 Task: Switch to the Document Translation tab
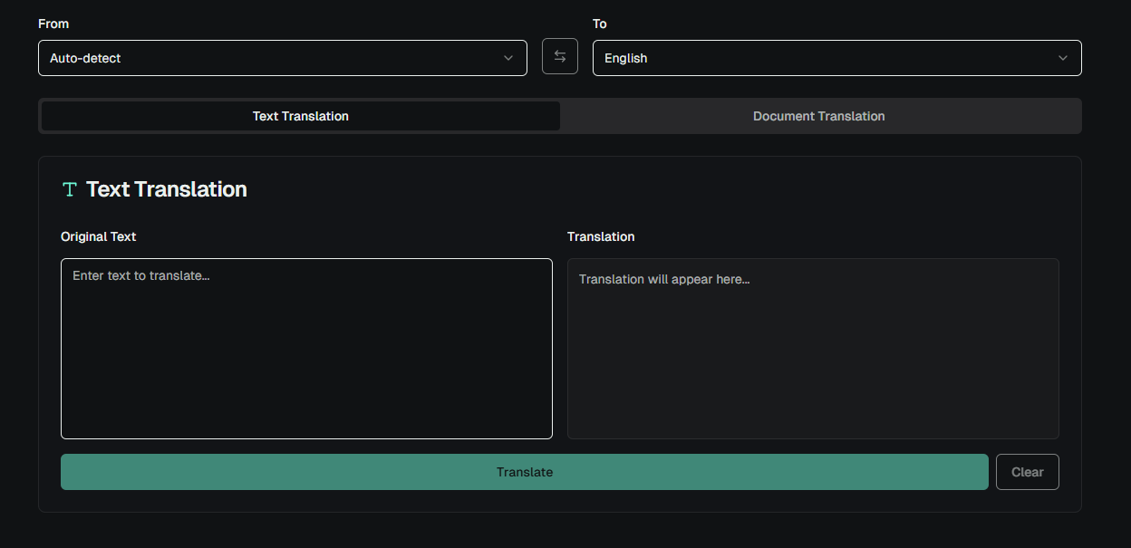click(818, 116)
